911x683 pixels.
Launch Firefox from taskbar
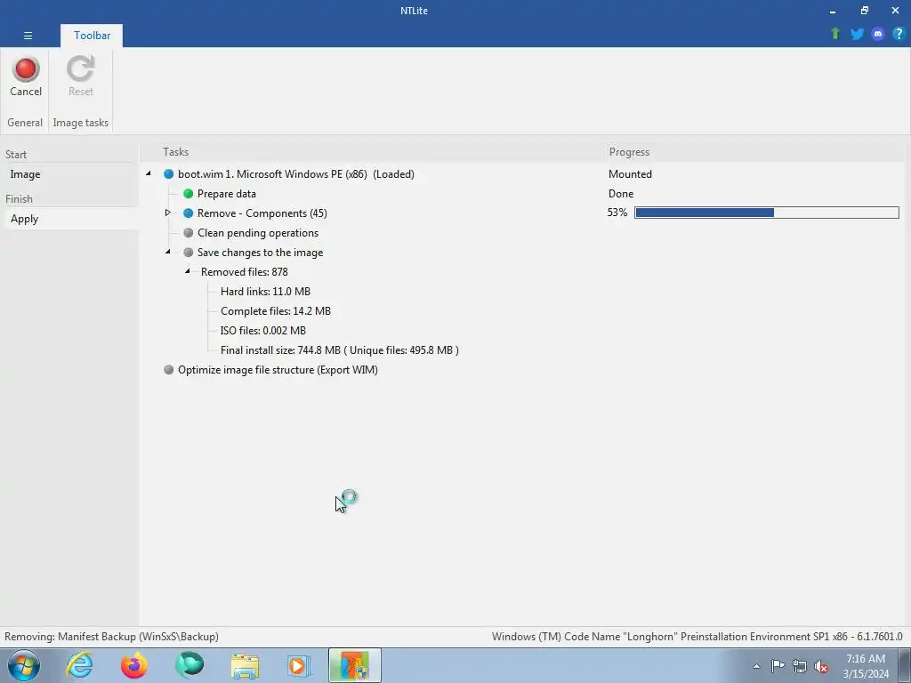click(x=134, y=665)
